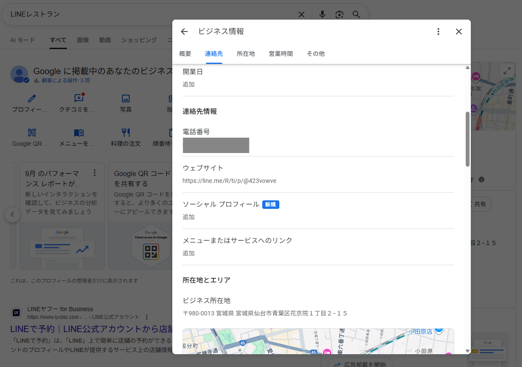This screenshot has height=367, width=522.
Task: Click the back arrow in Business Info dialog
Action: [x=184, y=32]
